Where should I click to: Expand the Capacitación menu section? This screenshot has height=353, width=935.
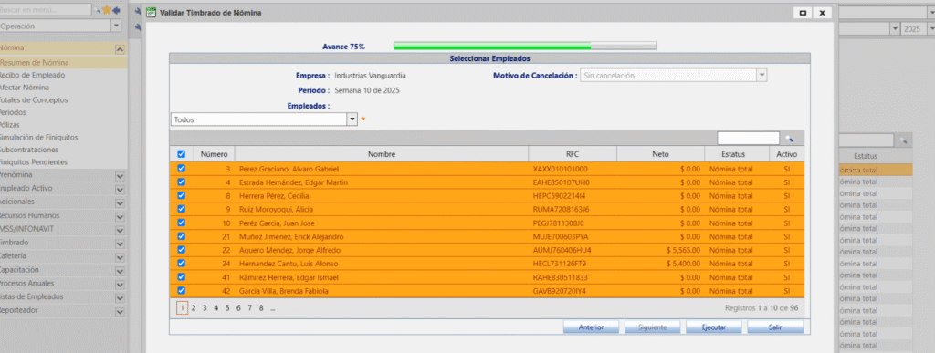coord(120,271)
